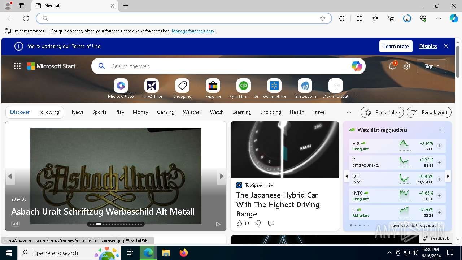The width and height of the screenshot is (462, 260).
Task: Open the Feedback button
Action: point(436,238)
